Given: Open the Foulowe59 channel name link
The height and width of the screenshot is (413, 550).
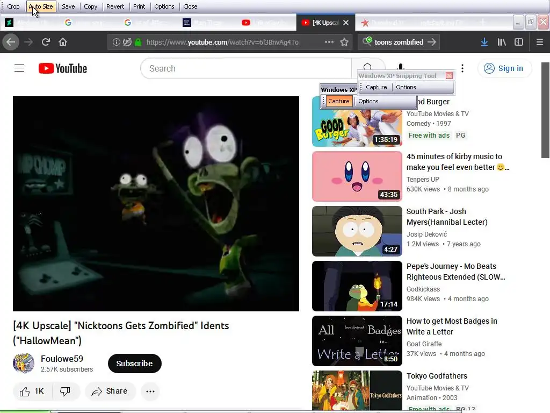Looking at the screenshot, I should click(62, 359).
